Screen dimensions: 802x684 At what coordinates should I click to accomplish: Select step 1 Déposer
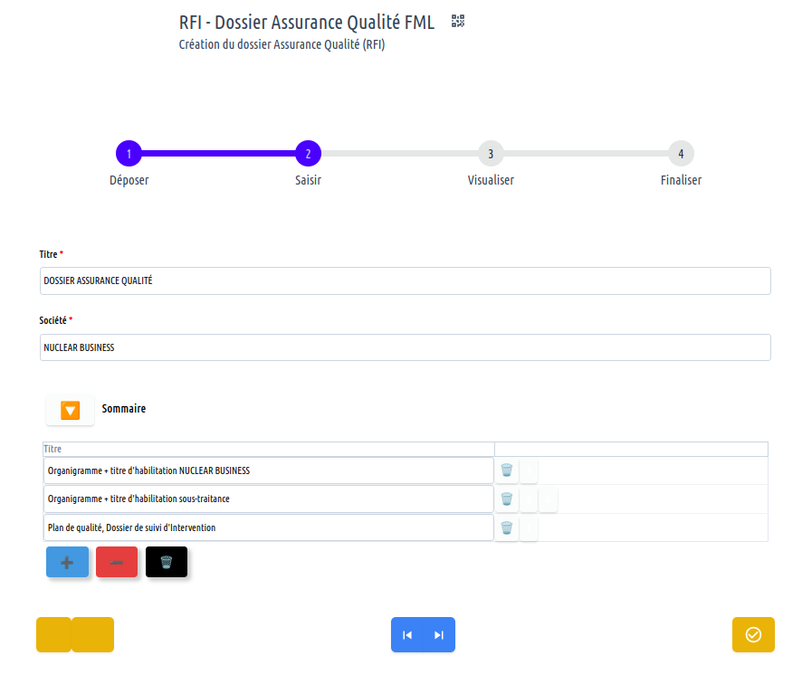129,154
